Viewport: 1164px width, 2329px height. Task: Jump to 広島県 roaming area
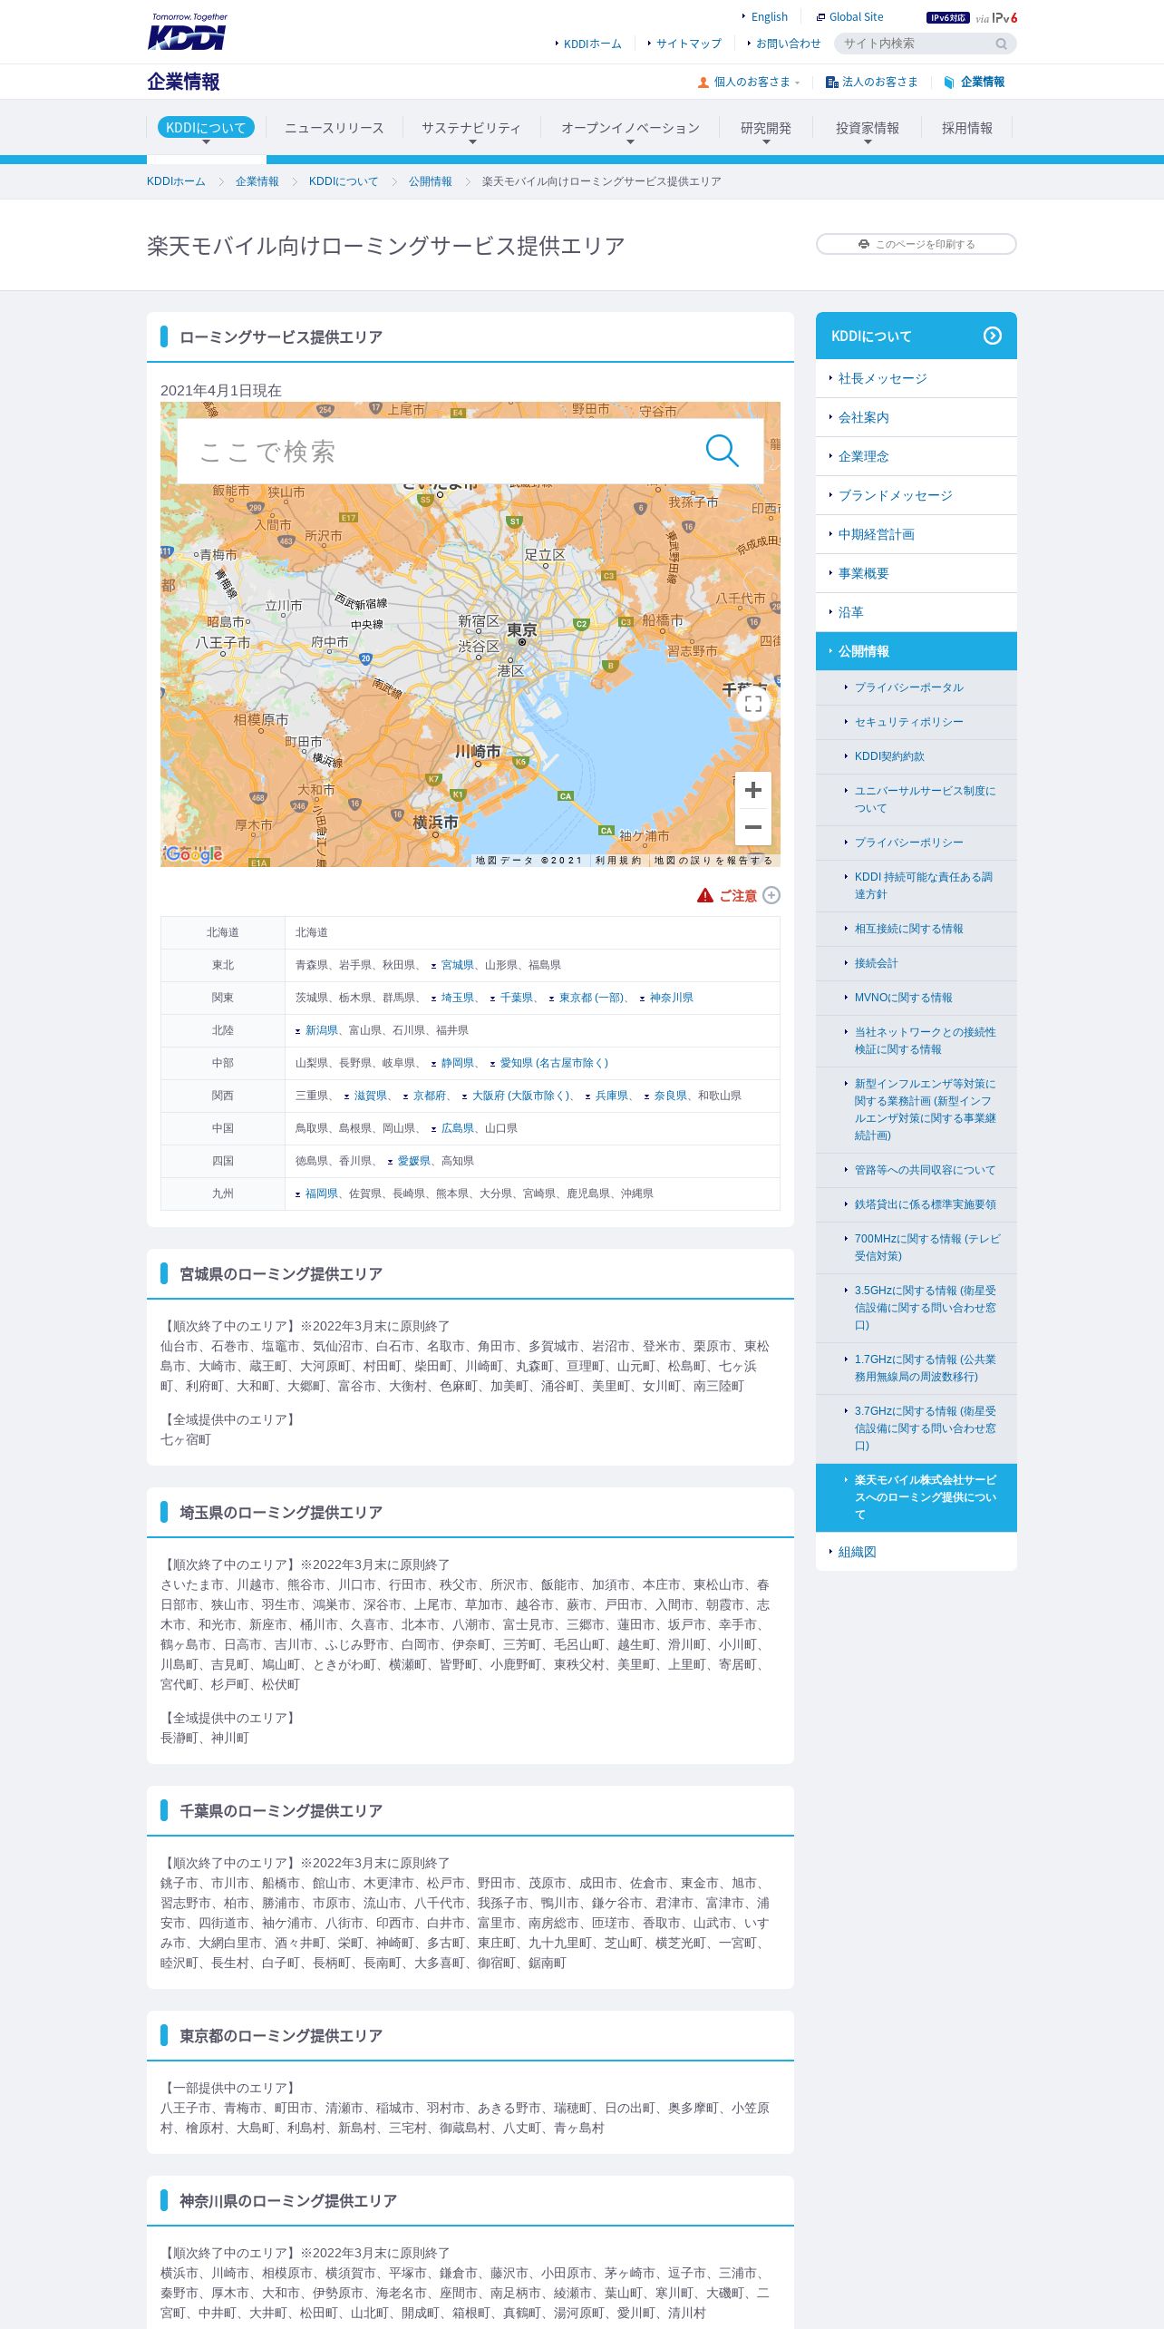(457, 1128)
